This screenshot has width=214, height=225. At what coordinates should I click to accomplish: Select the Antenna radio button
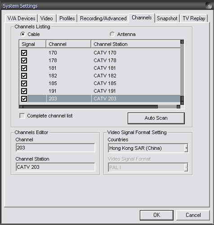click(x=112, y=34)
